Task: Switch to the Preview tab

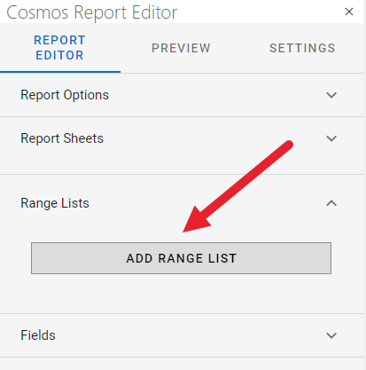Action: 181,48
